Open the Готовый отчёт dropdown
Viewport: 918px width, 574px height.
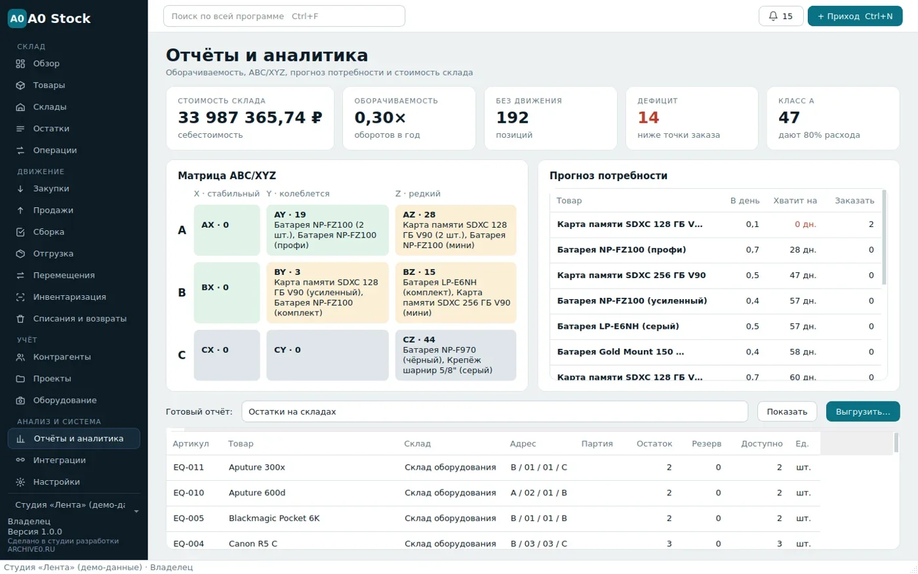(x=494, y=412)
